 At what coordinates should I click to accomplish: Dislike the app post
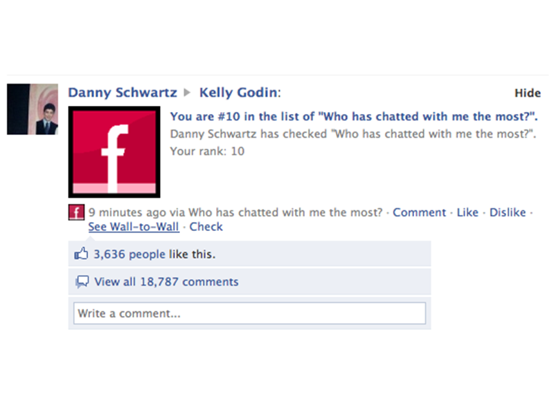coord(508,212)
